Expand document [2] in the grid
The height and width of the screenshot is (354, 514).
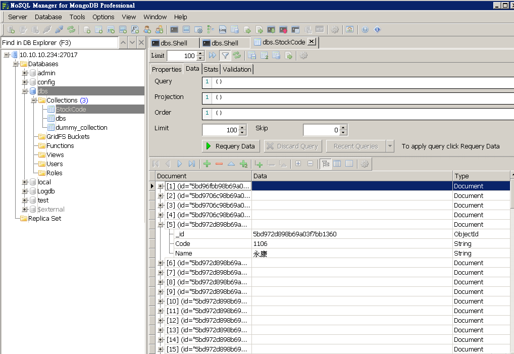tap(160, 195)
